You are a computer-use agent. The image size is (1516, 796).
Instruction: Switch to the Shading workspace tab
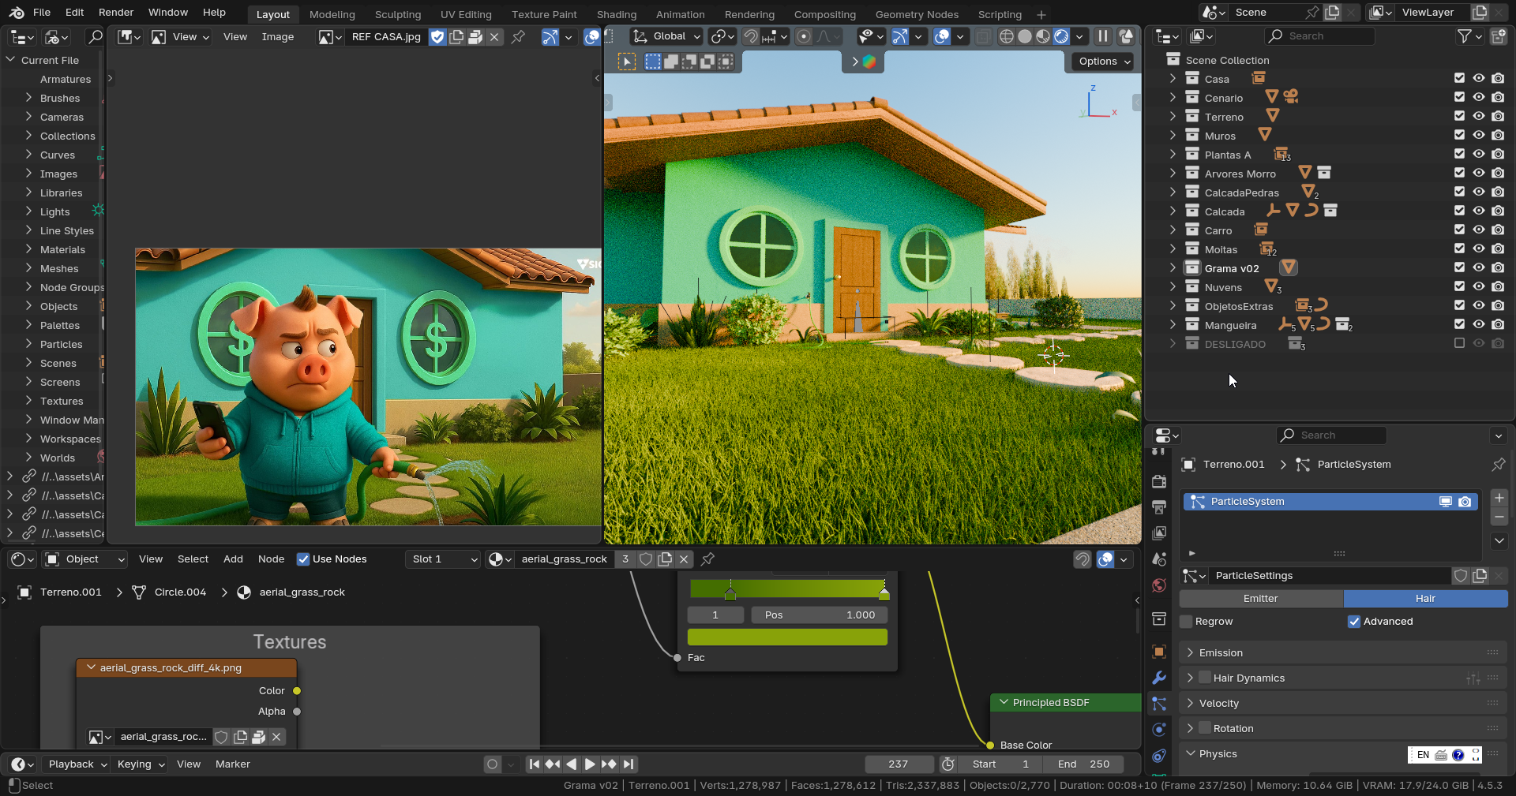[617, 14]
